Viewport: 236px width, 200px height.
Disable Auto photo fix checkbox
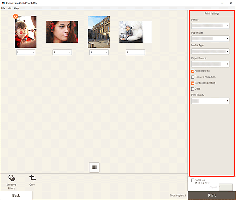(x=193, y=71)
